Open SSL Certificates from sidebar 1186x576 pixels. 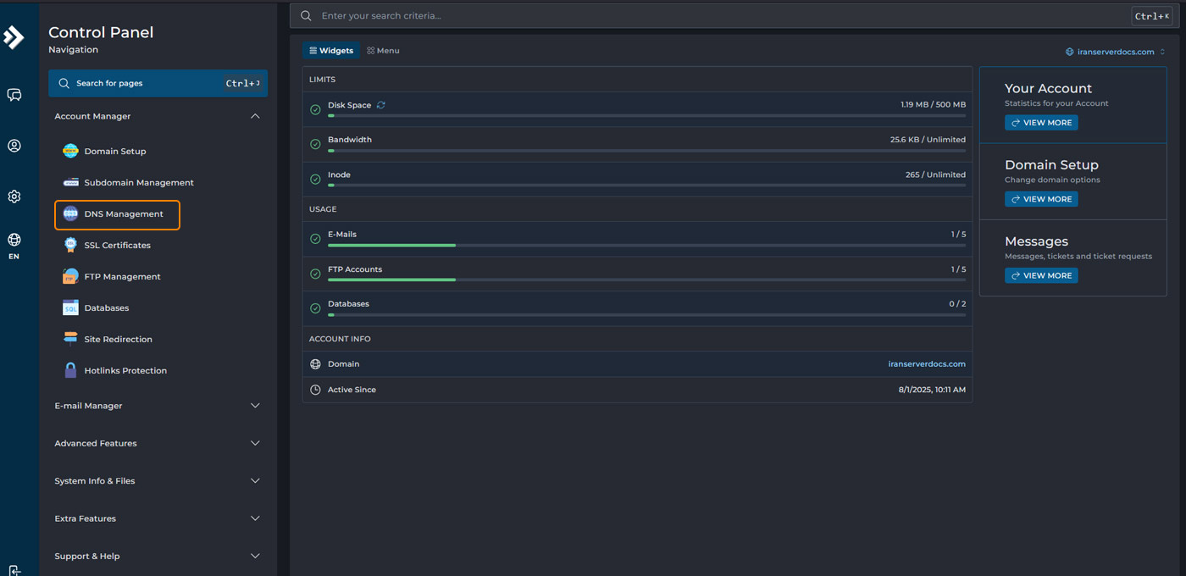point(117,246)
